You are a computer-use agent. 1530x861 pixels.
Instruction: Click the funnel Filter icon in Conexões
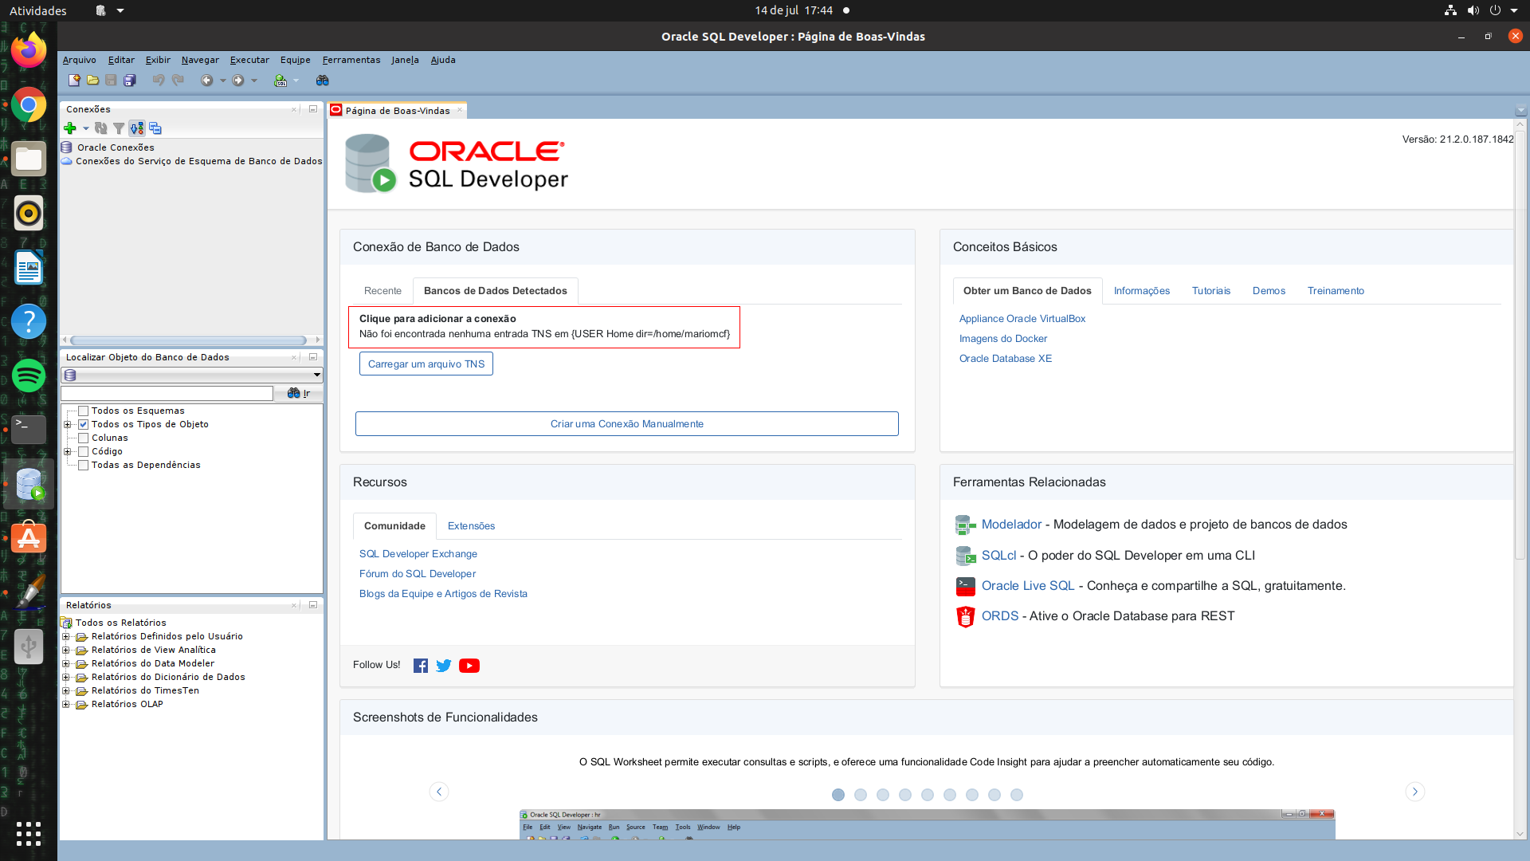tap(119, 128)
